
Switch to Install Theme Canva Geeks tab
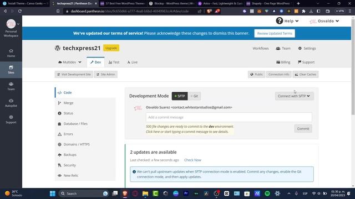(25, 4)
